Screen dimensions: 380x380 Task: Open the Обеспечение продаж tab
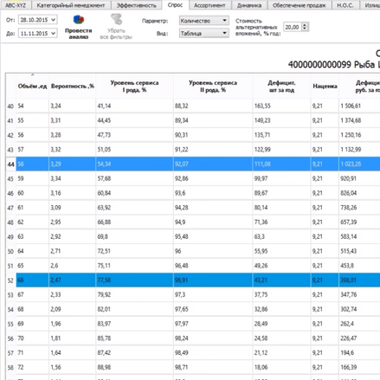coord(299,5)
